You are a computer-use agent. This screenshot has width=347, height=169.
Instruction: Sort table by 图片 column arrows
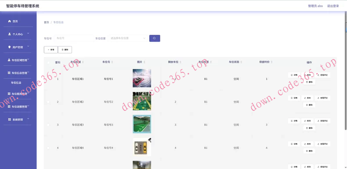click(145, 62)
